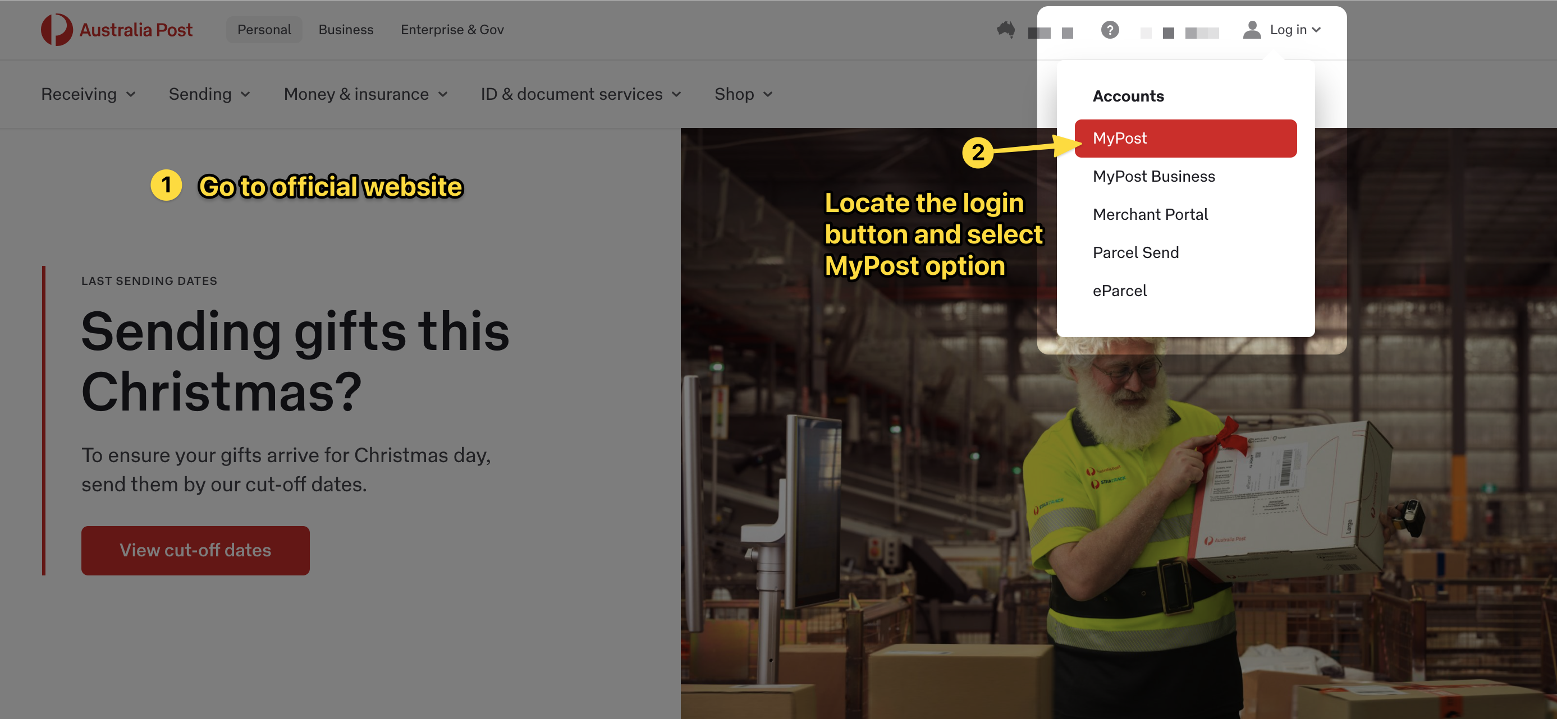Switch to the Business tab
The height and width of the screenshot is (719, 1557).
point(346,30)
